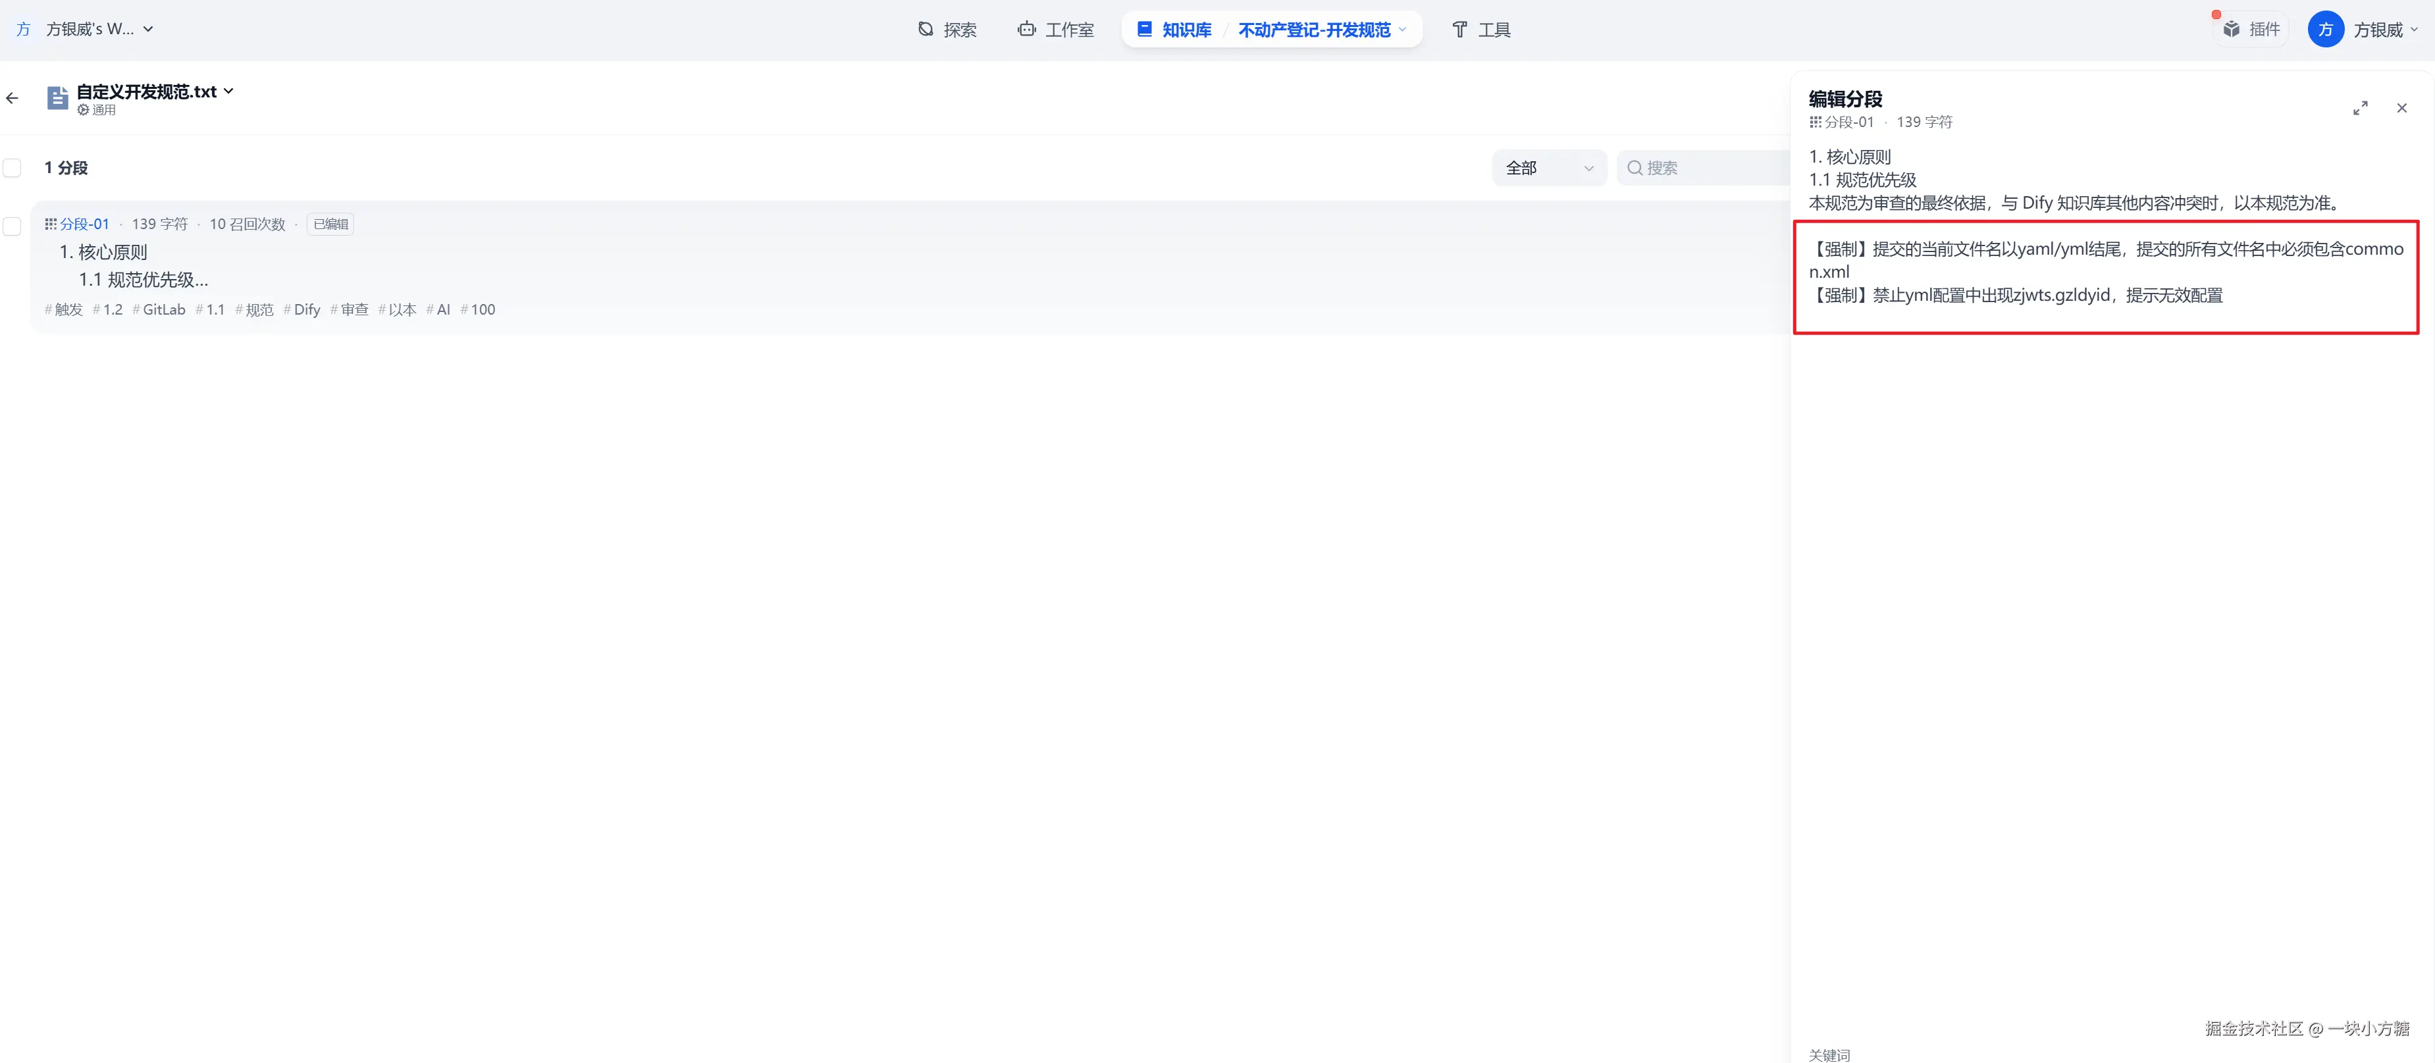Screen dimensions: 2435x1063
Task: Click the 分段-01 segment link
Action: (84, 224)
